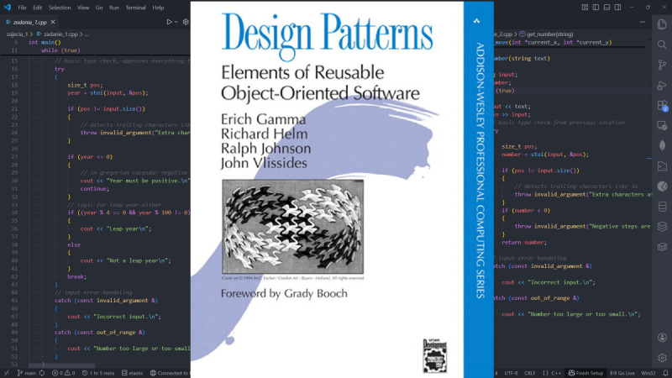Screen dimensions: 672x378
Task: Click the gear icon beside run button
Action: coord(186,22)
